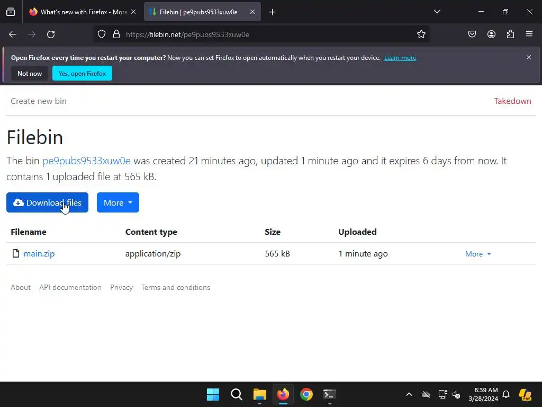Viewport: 542px width, 407px height.
Task: Select the 1 minute ago uploaded cell
Action: point(363,254)
